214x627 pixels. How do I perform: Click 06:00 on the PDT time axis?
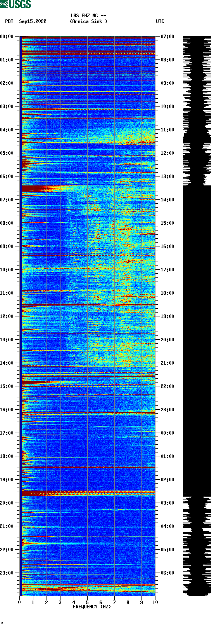(7, 176)
